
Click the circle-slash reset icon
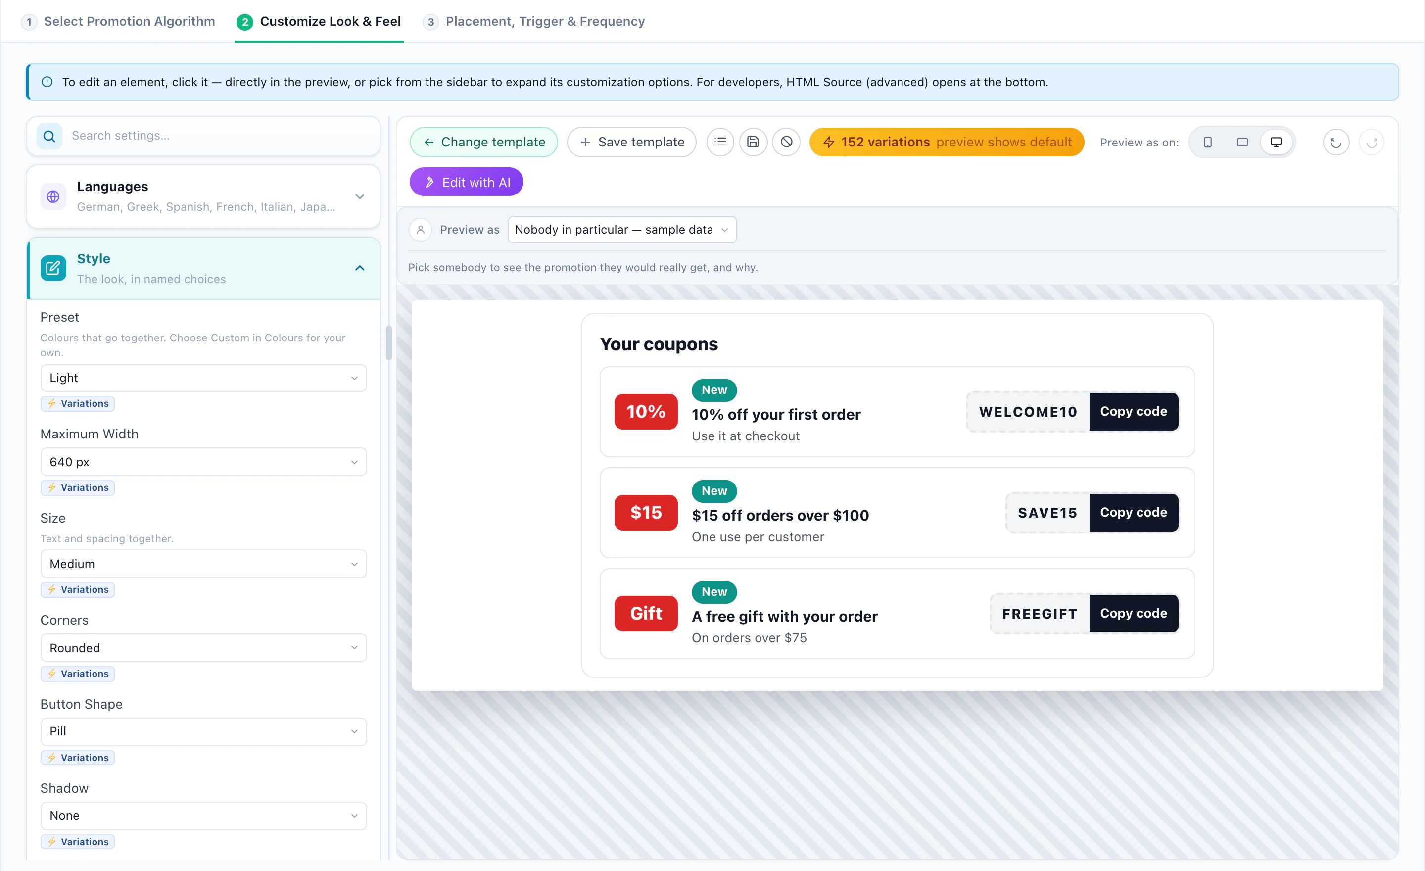(787, 142)
